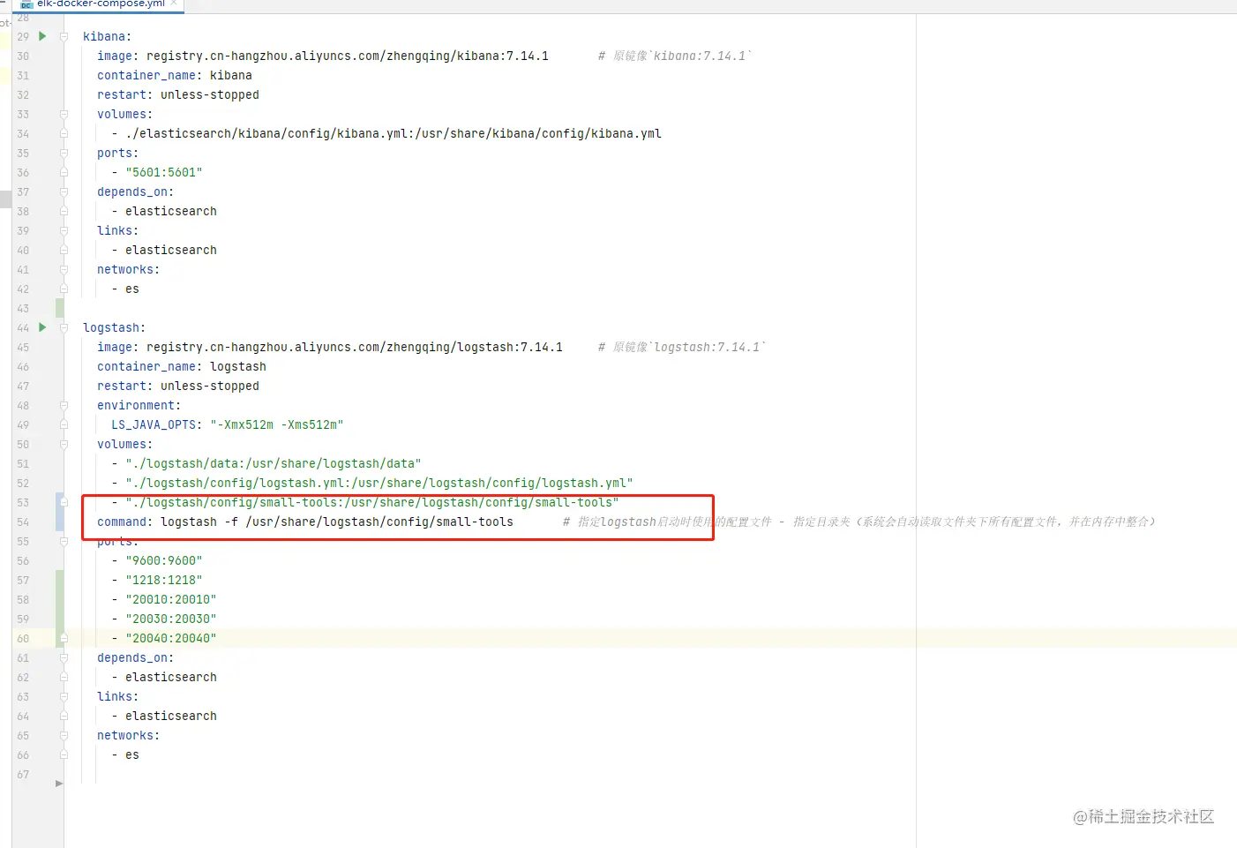Collapse logstash depends_on on line 61
The width and height of the screenshot is (1237, 848).
pos(64,657)
